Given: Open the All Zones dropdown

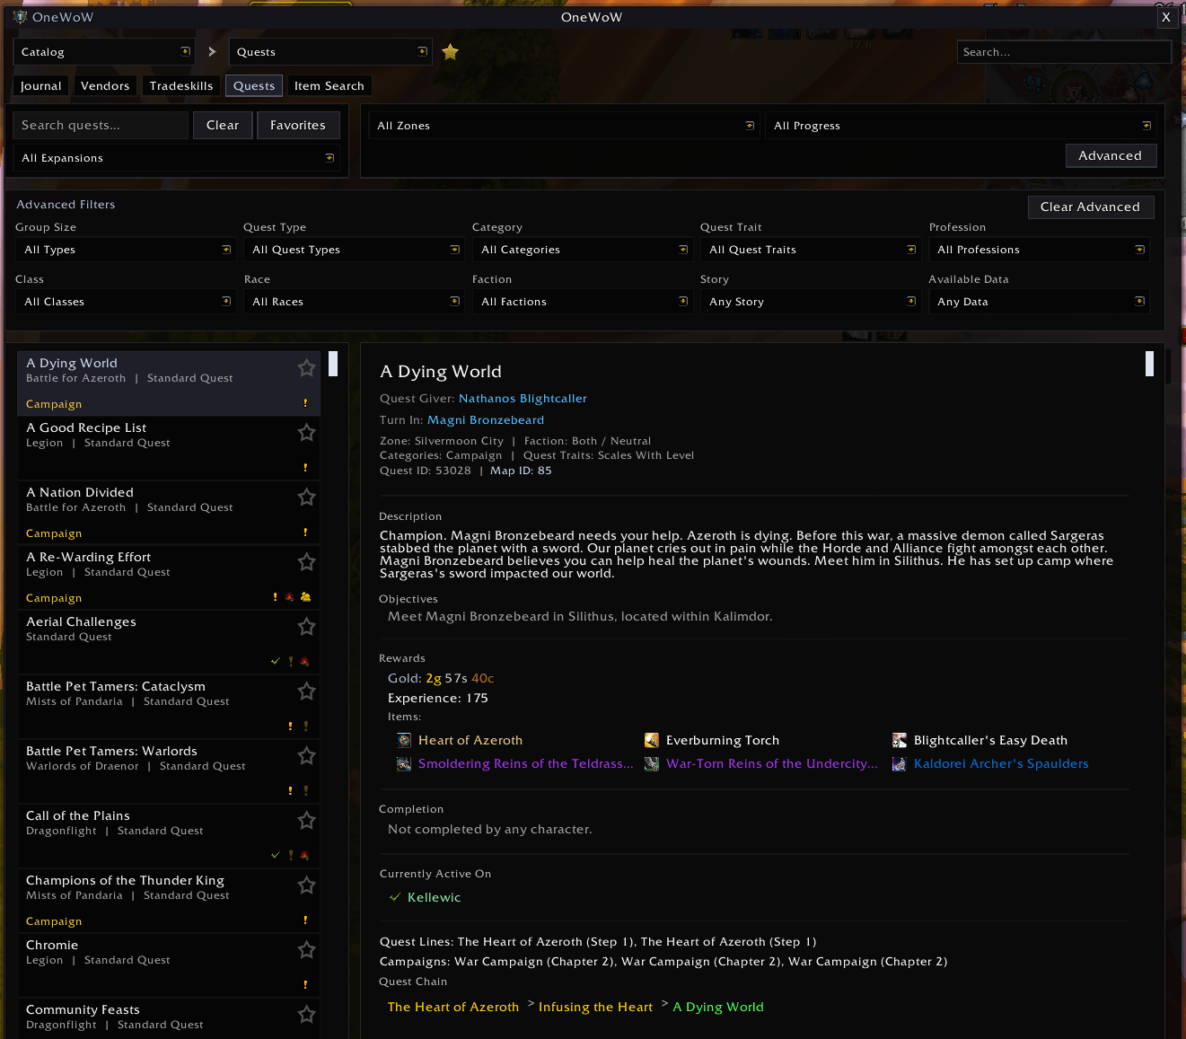Looking at the screenshot, I should coord(563,126).
